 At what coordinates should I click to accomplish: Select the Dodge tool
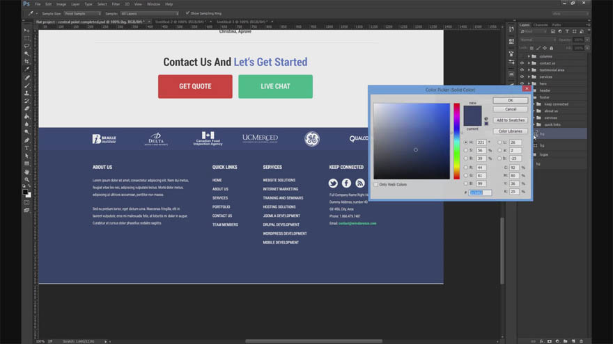tap(26, 132)
